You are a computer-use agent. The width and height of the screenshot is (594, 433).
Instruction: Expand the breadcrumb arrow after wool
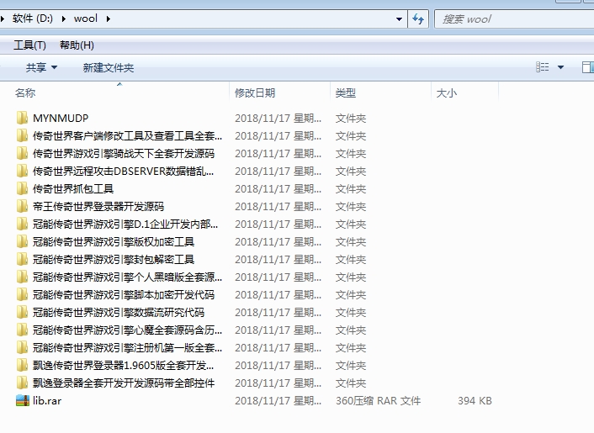(x=109, y=18)
